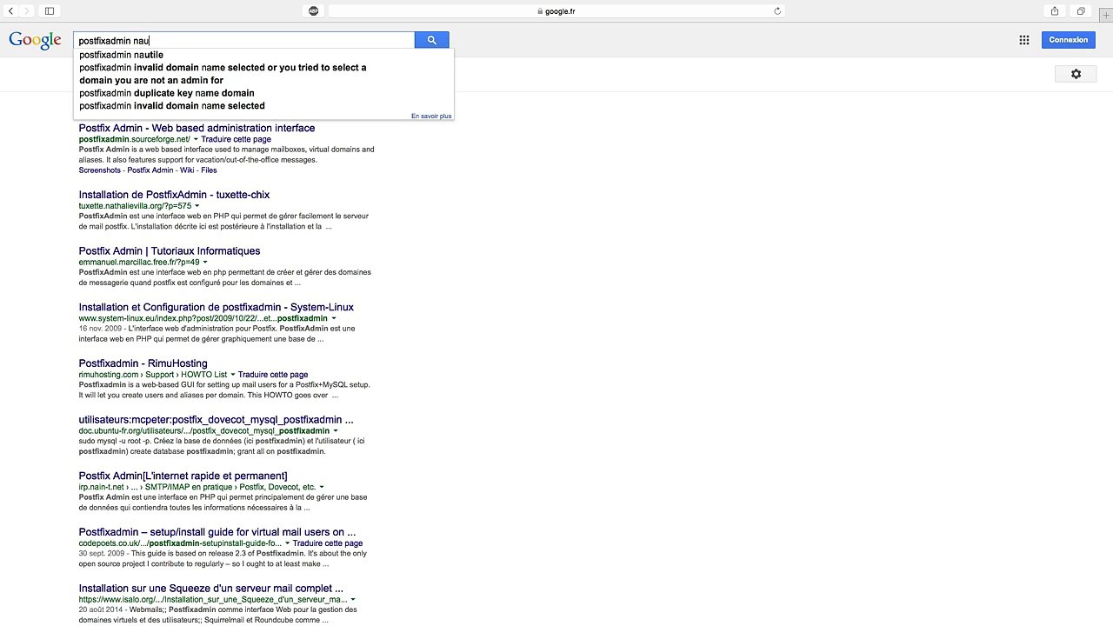The image size is (1113, 626).
Task: Go back with Safari's back arrow
Action: tap(10, 10)
